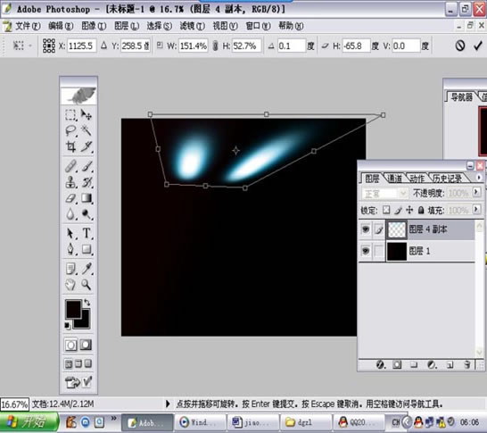Expand the opacity (不透明度) slider arrow

[476, 193]
